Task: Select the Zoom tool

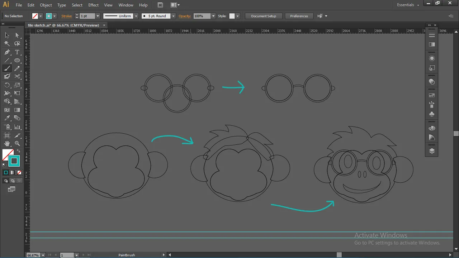Action: [x=17, y=144]
